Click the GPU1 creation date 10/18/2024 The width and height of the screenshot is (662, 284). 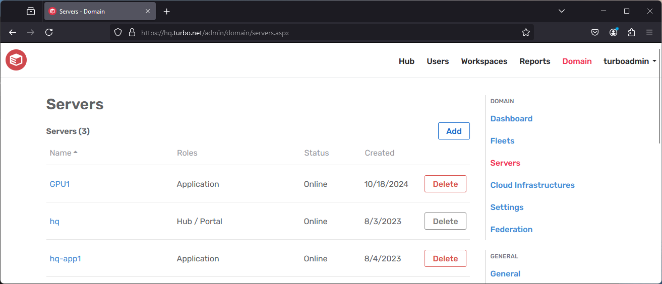[386, 184]
